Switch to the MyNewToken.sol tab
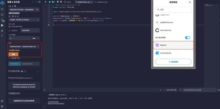This screenshot has width=220, height=109. click(83, 2)
